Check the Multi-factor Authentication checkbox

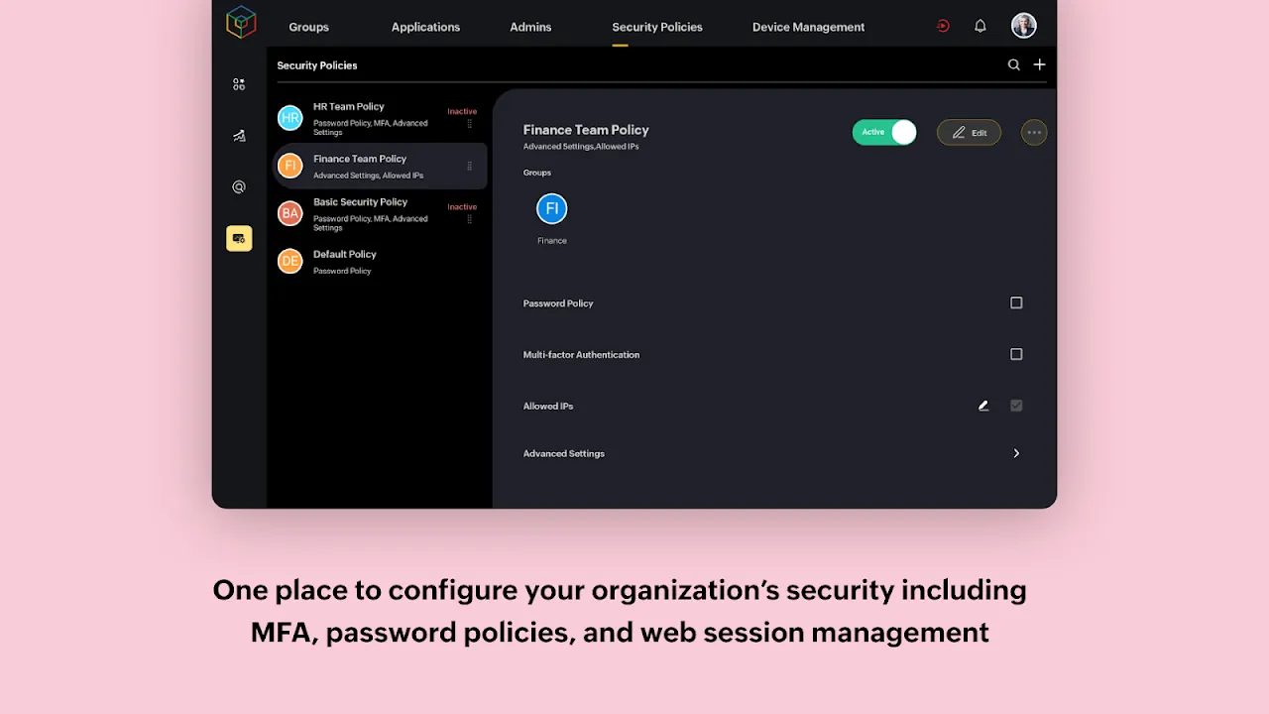tap(1016, 354)
